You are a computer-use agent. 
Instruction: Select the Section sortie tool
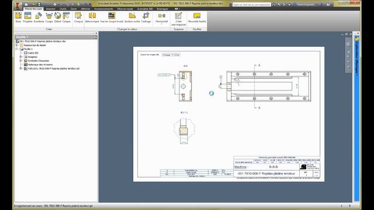click(x=132, y=17)
